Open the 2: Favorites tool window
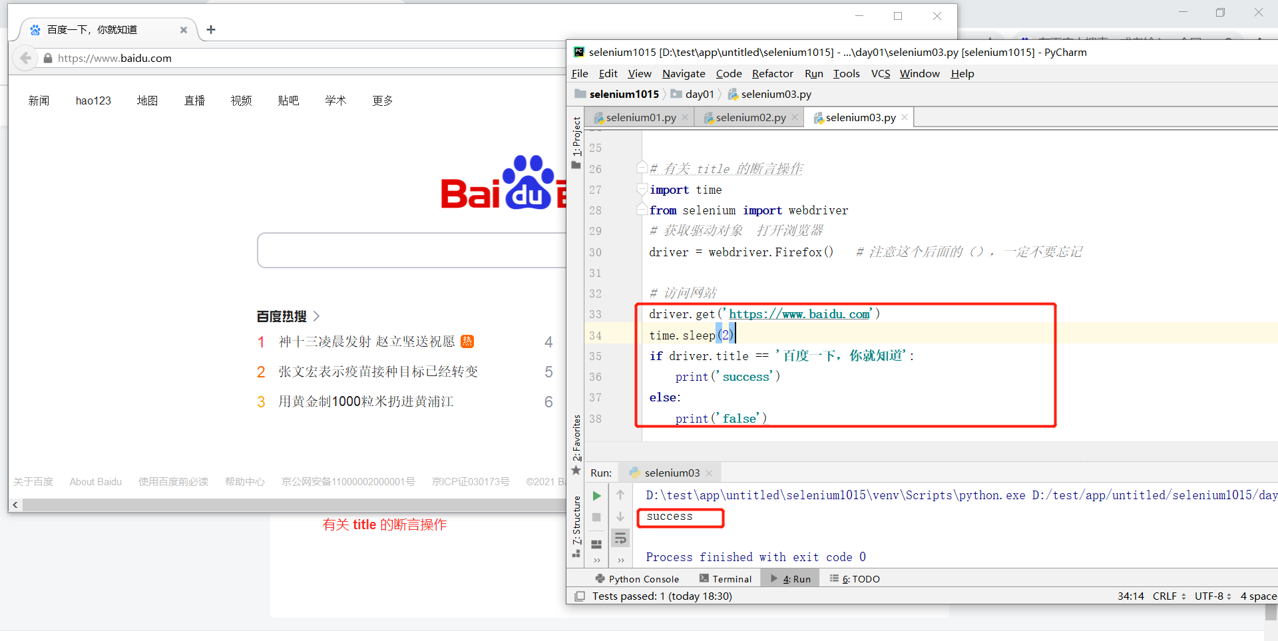This screenshot has width=1278, height=641. pyautogui.click(x=576, y=438)
